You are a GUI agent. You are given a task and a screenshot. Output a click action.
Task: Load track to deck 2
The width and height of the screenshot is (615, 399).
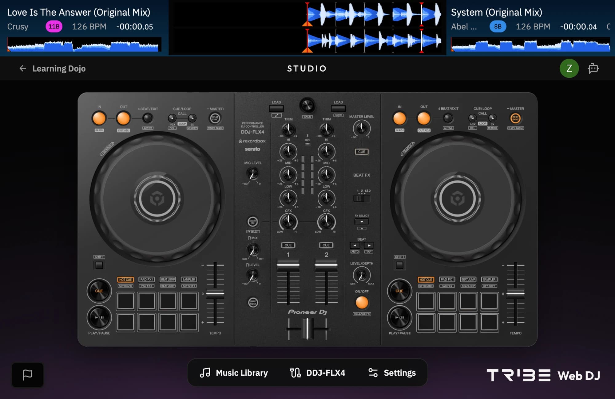(x=338, y=109)
